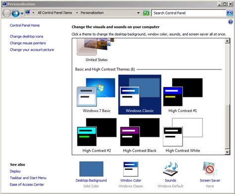Open Taskbar and Start Menu link
Screen dimensions: 235x194
point(28,178)
